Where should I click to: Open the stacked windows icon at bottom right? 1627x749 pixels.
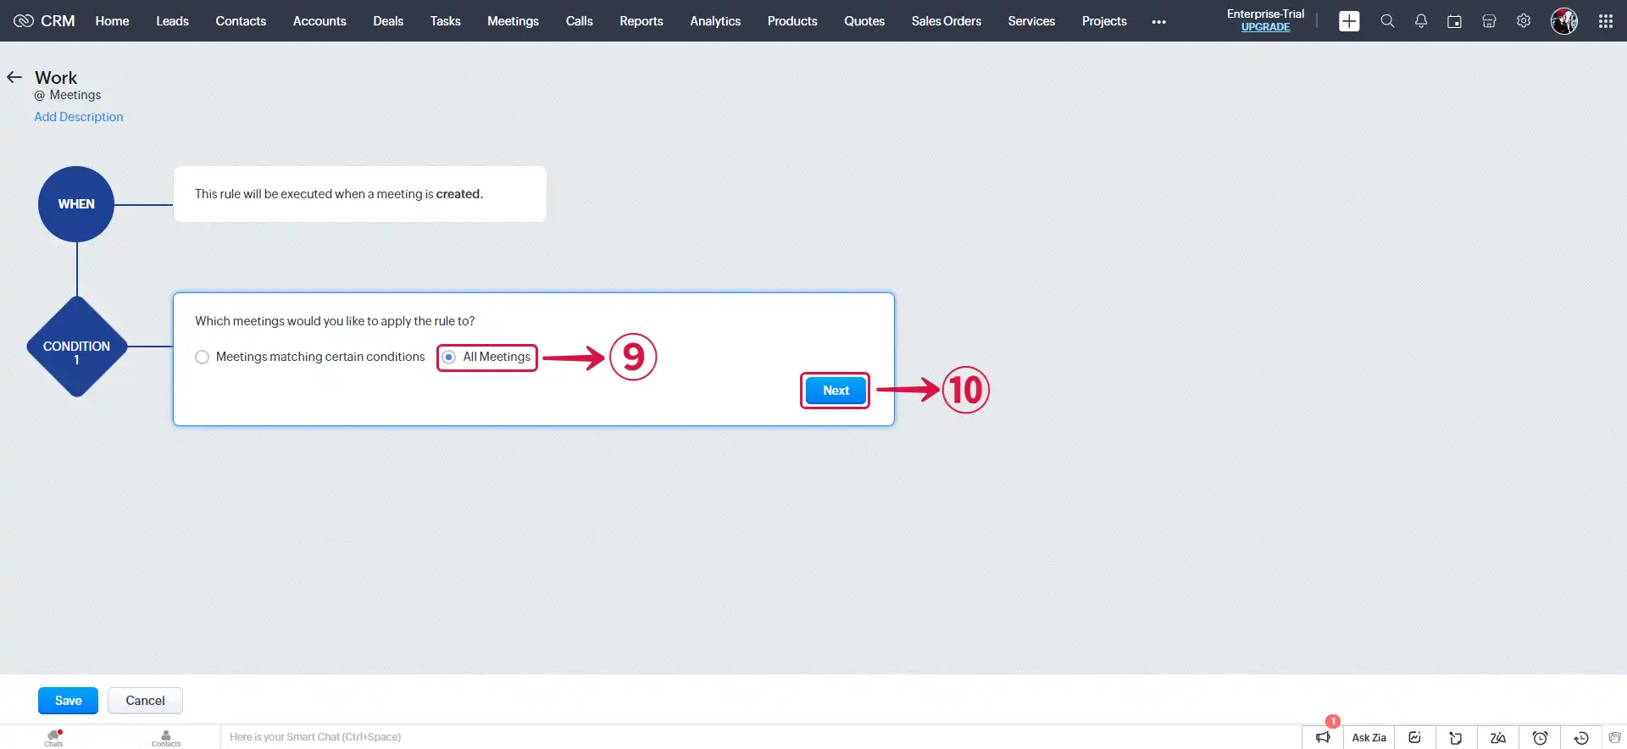pos(1615,737)
